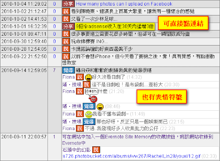Click the yellow 也有表情符號 callout box
The width and height of the screenshot is (220, 161).
coord(162,97)
